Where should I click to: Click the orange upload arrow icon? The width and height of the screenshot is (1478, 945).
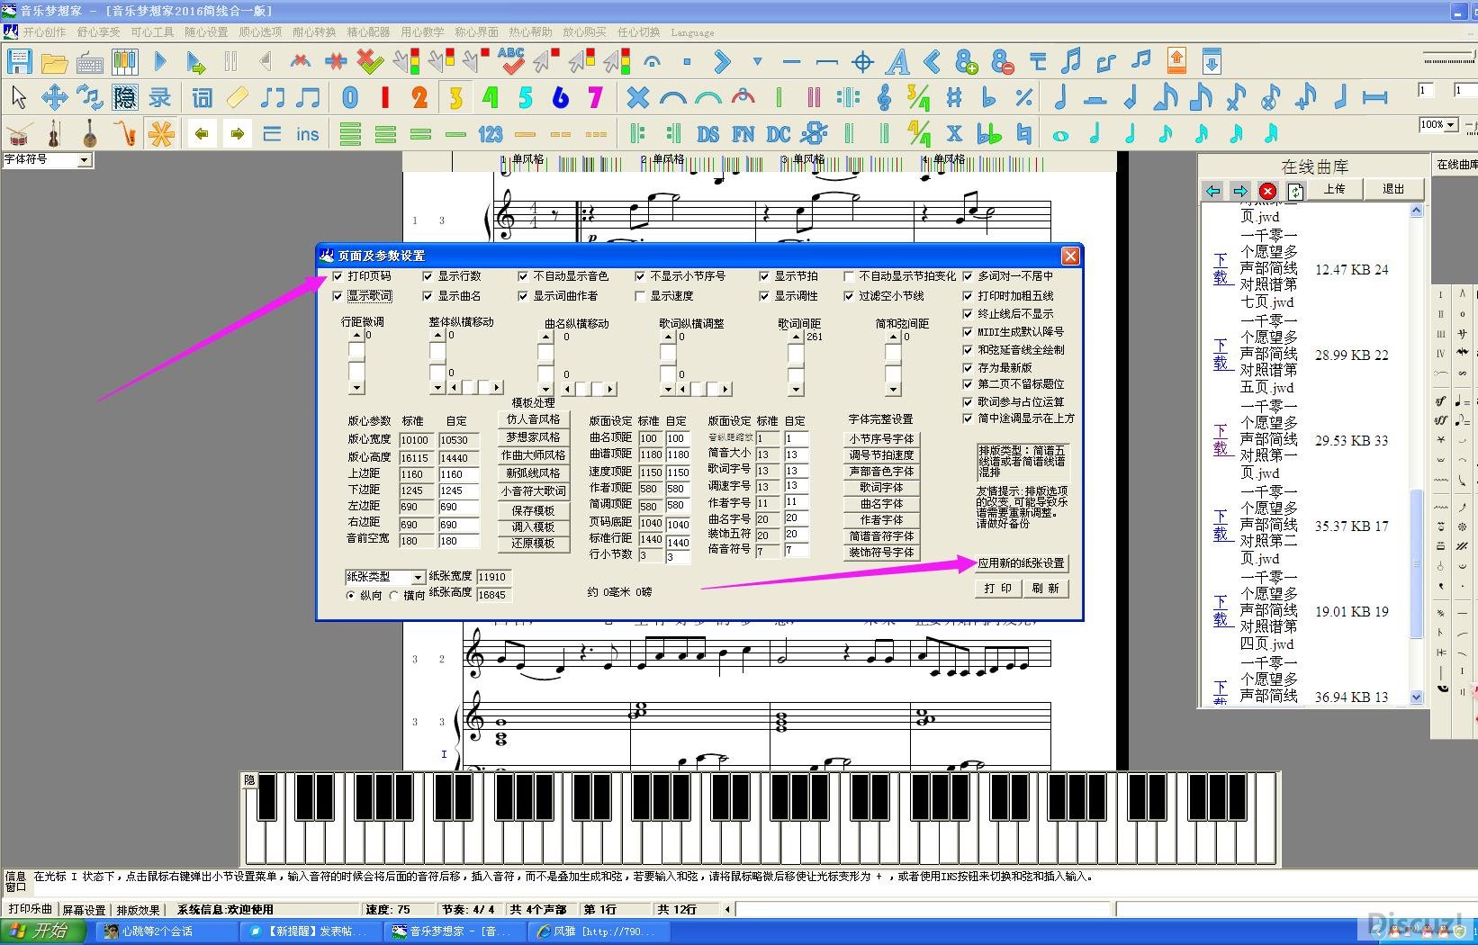pos(1176,61)
